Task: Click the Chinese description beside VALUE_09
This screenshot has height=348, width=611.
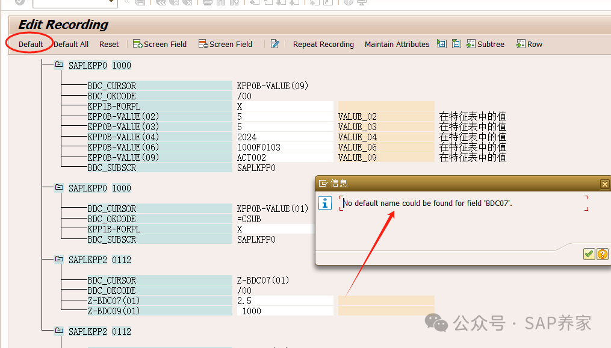Action: pyautogui.click(x=473, y=157)
